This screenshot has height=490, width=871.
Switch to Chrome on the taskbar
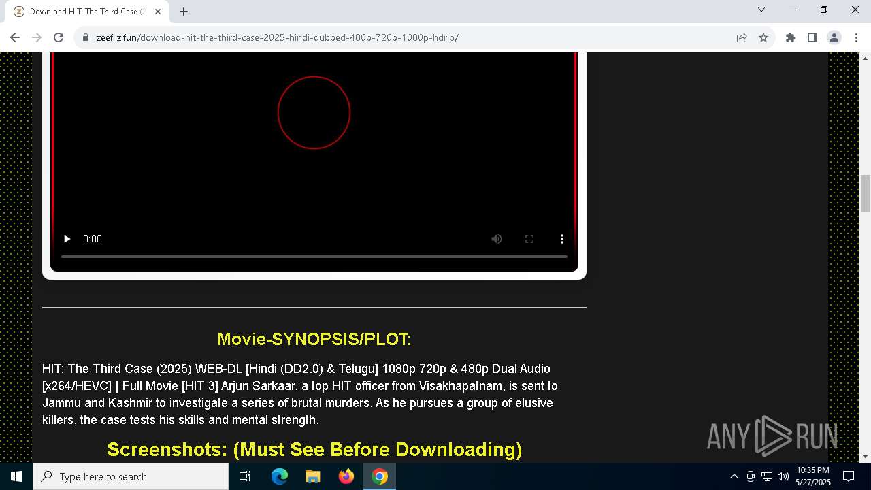380,476
